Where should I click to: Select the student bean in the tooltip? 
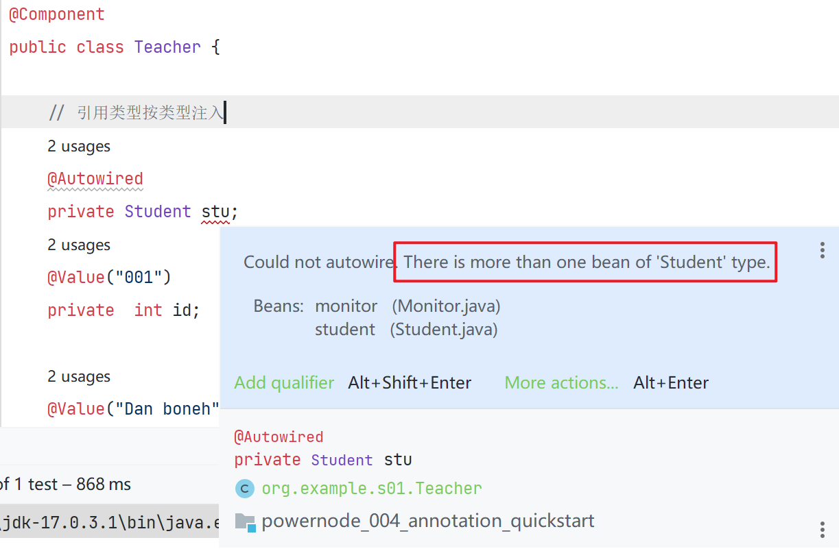(344, 330)
